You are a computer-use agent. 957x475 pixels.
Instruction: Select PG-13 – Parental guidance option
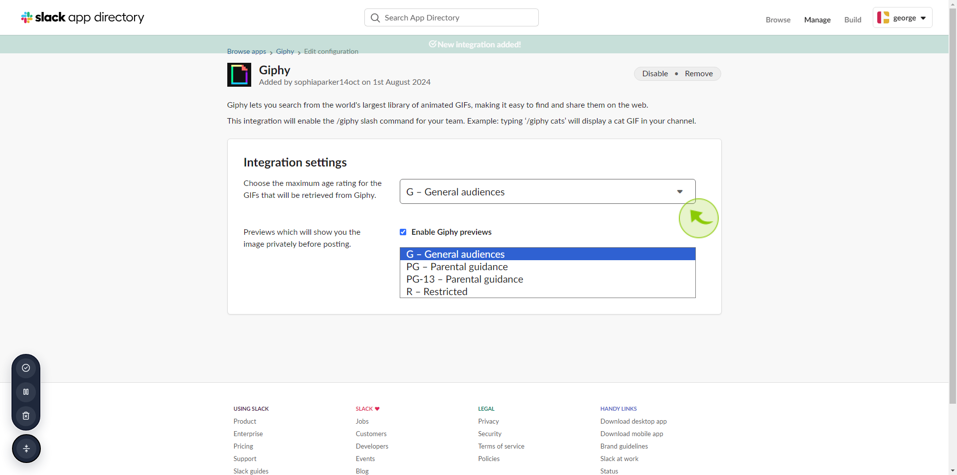[x=547, y=279]
